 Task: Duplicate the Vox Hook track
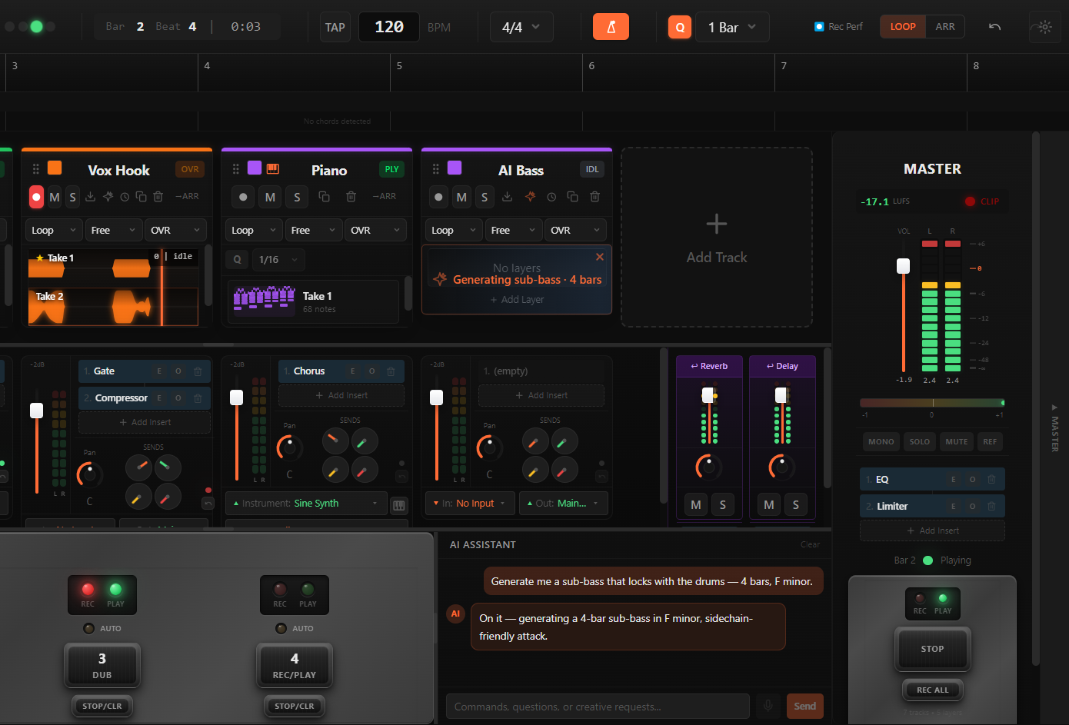tap(141, 197)
